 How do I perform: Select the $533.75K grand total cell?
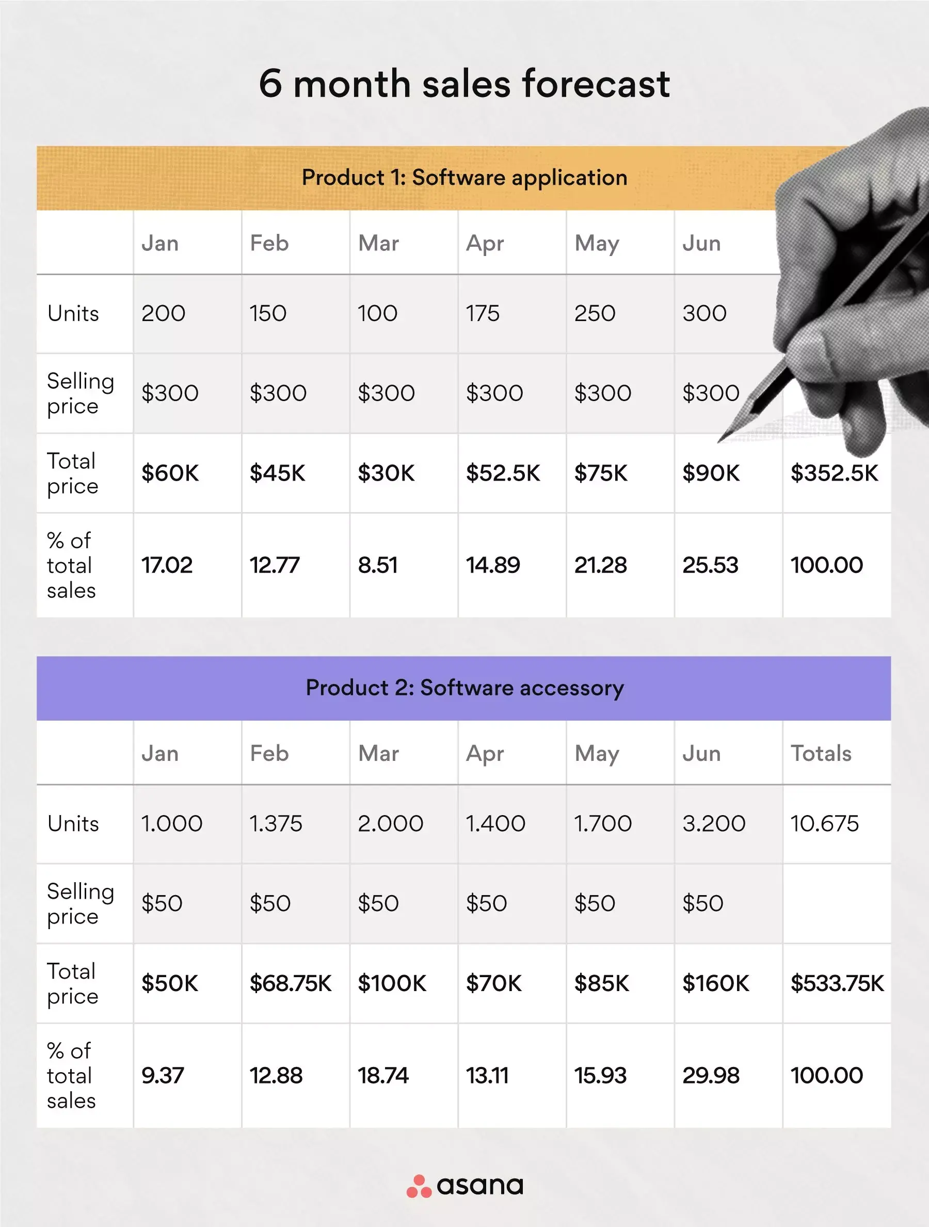pos(837,983)
